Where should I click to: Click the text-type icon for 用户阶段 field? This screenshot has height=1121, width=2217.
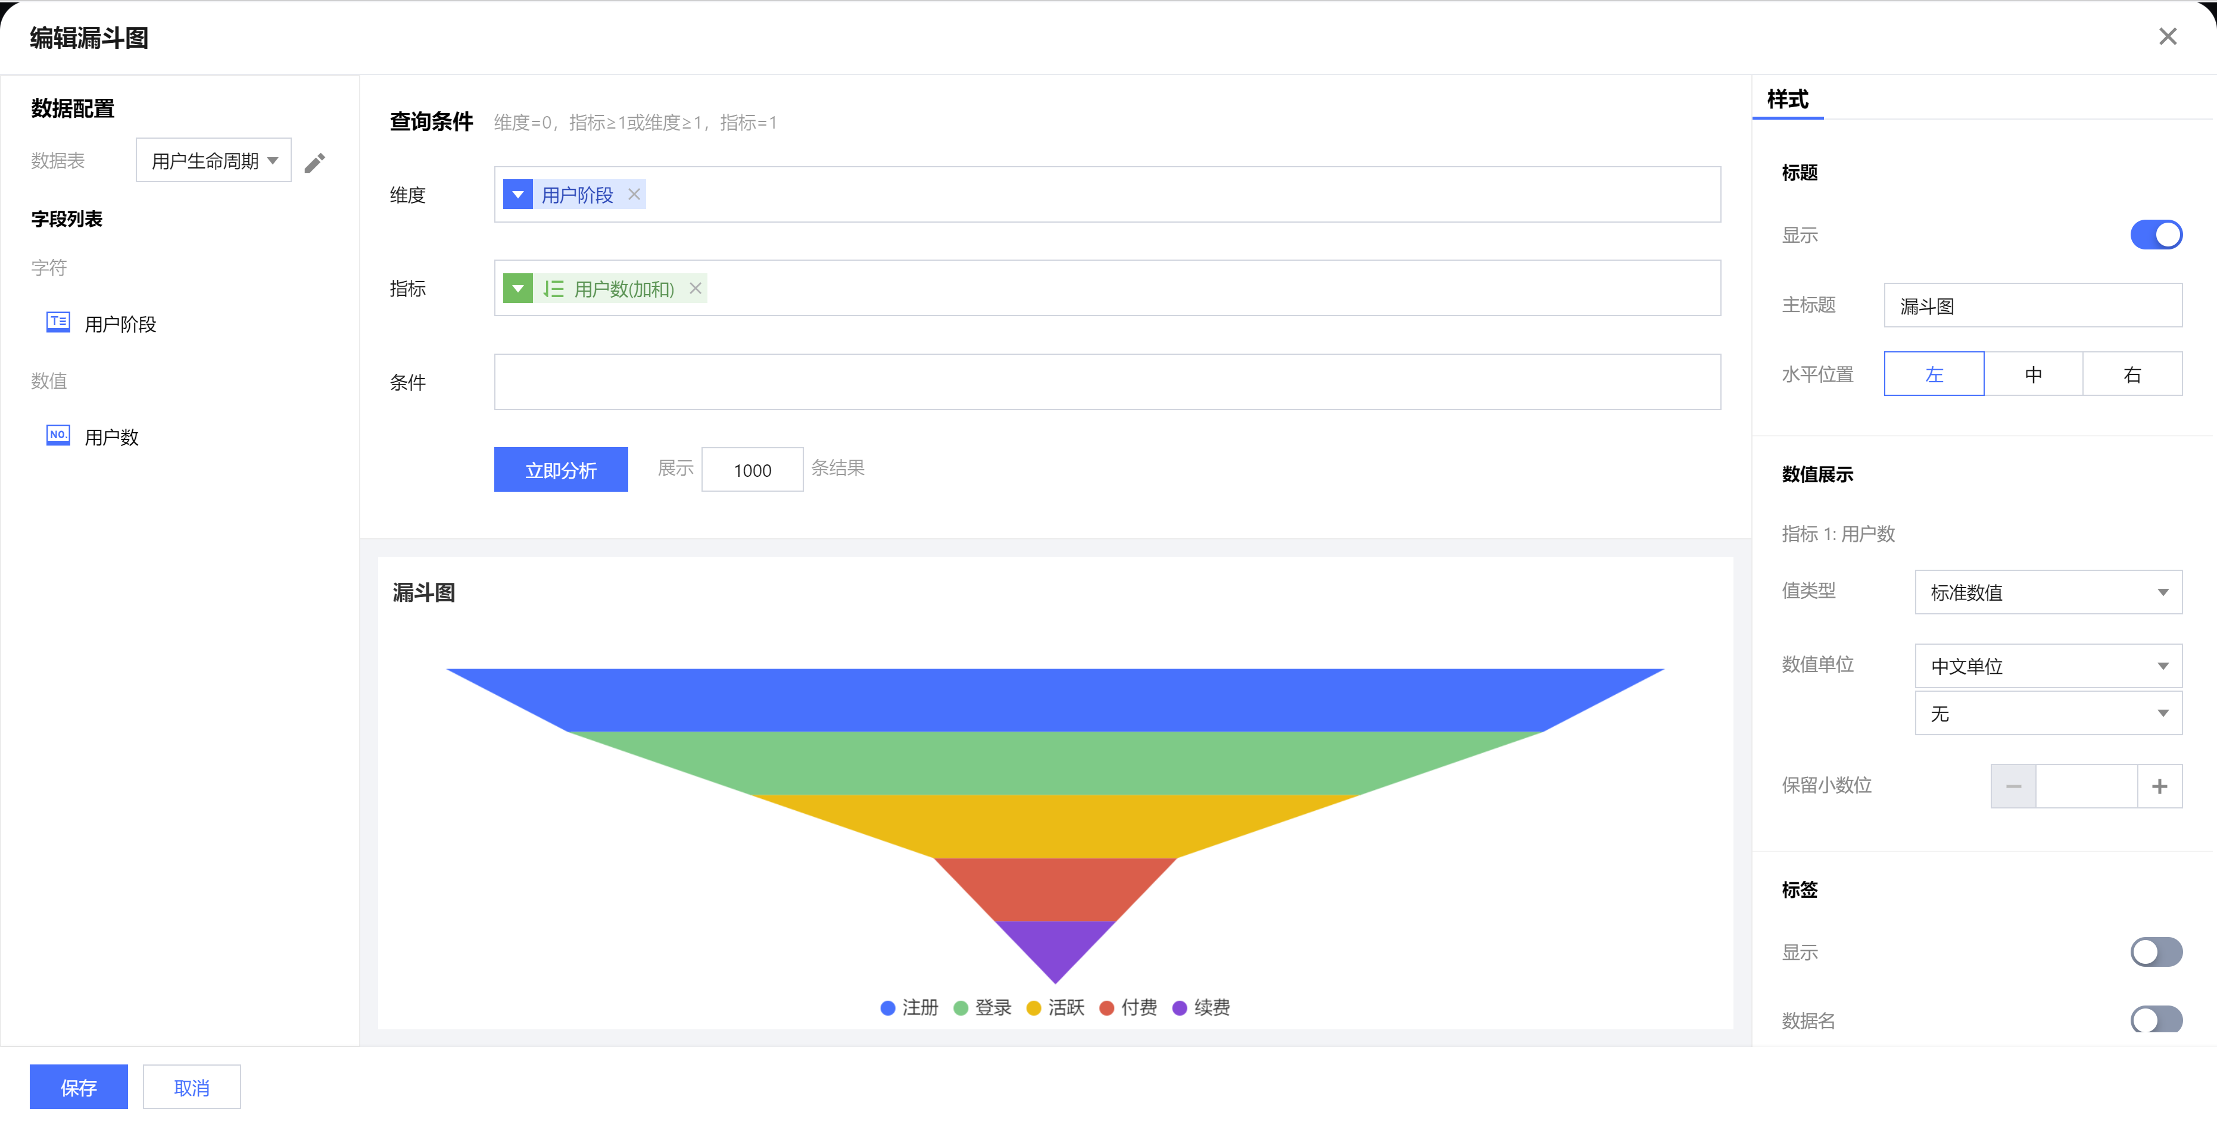point(58,323)
